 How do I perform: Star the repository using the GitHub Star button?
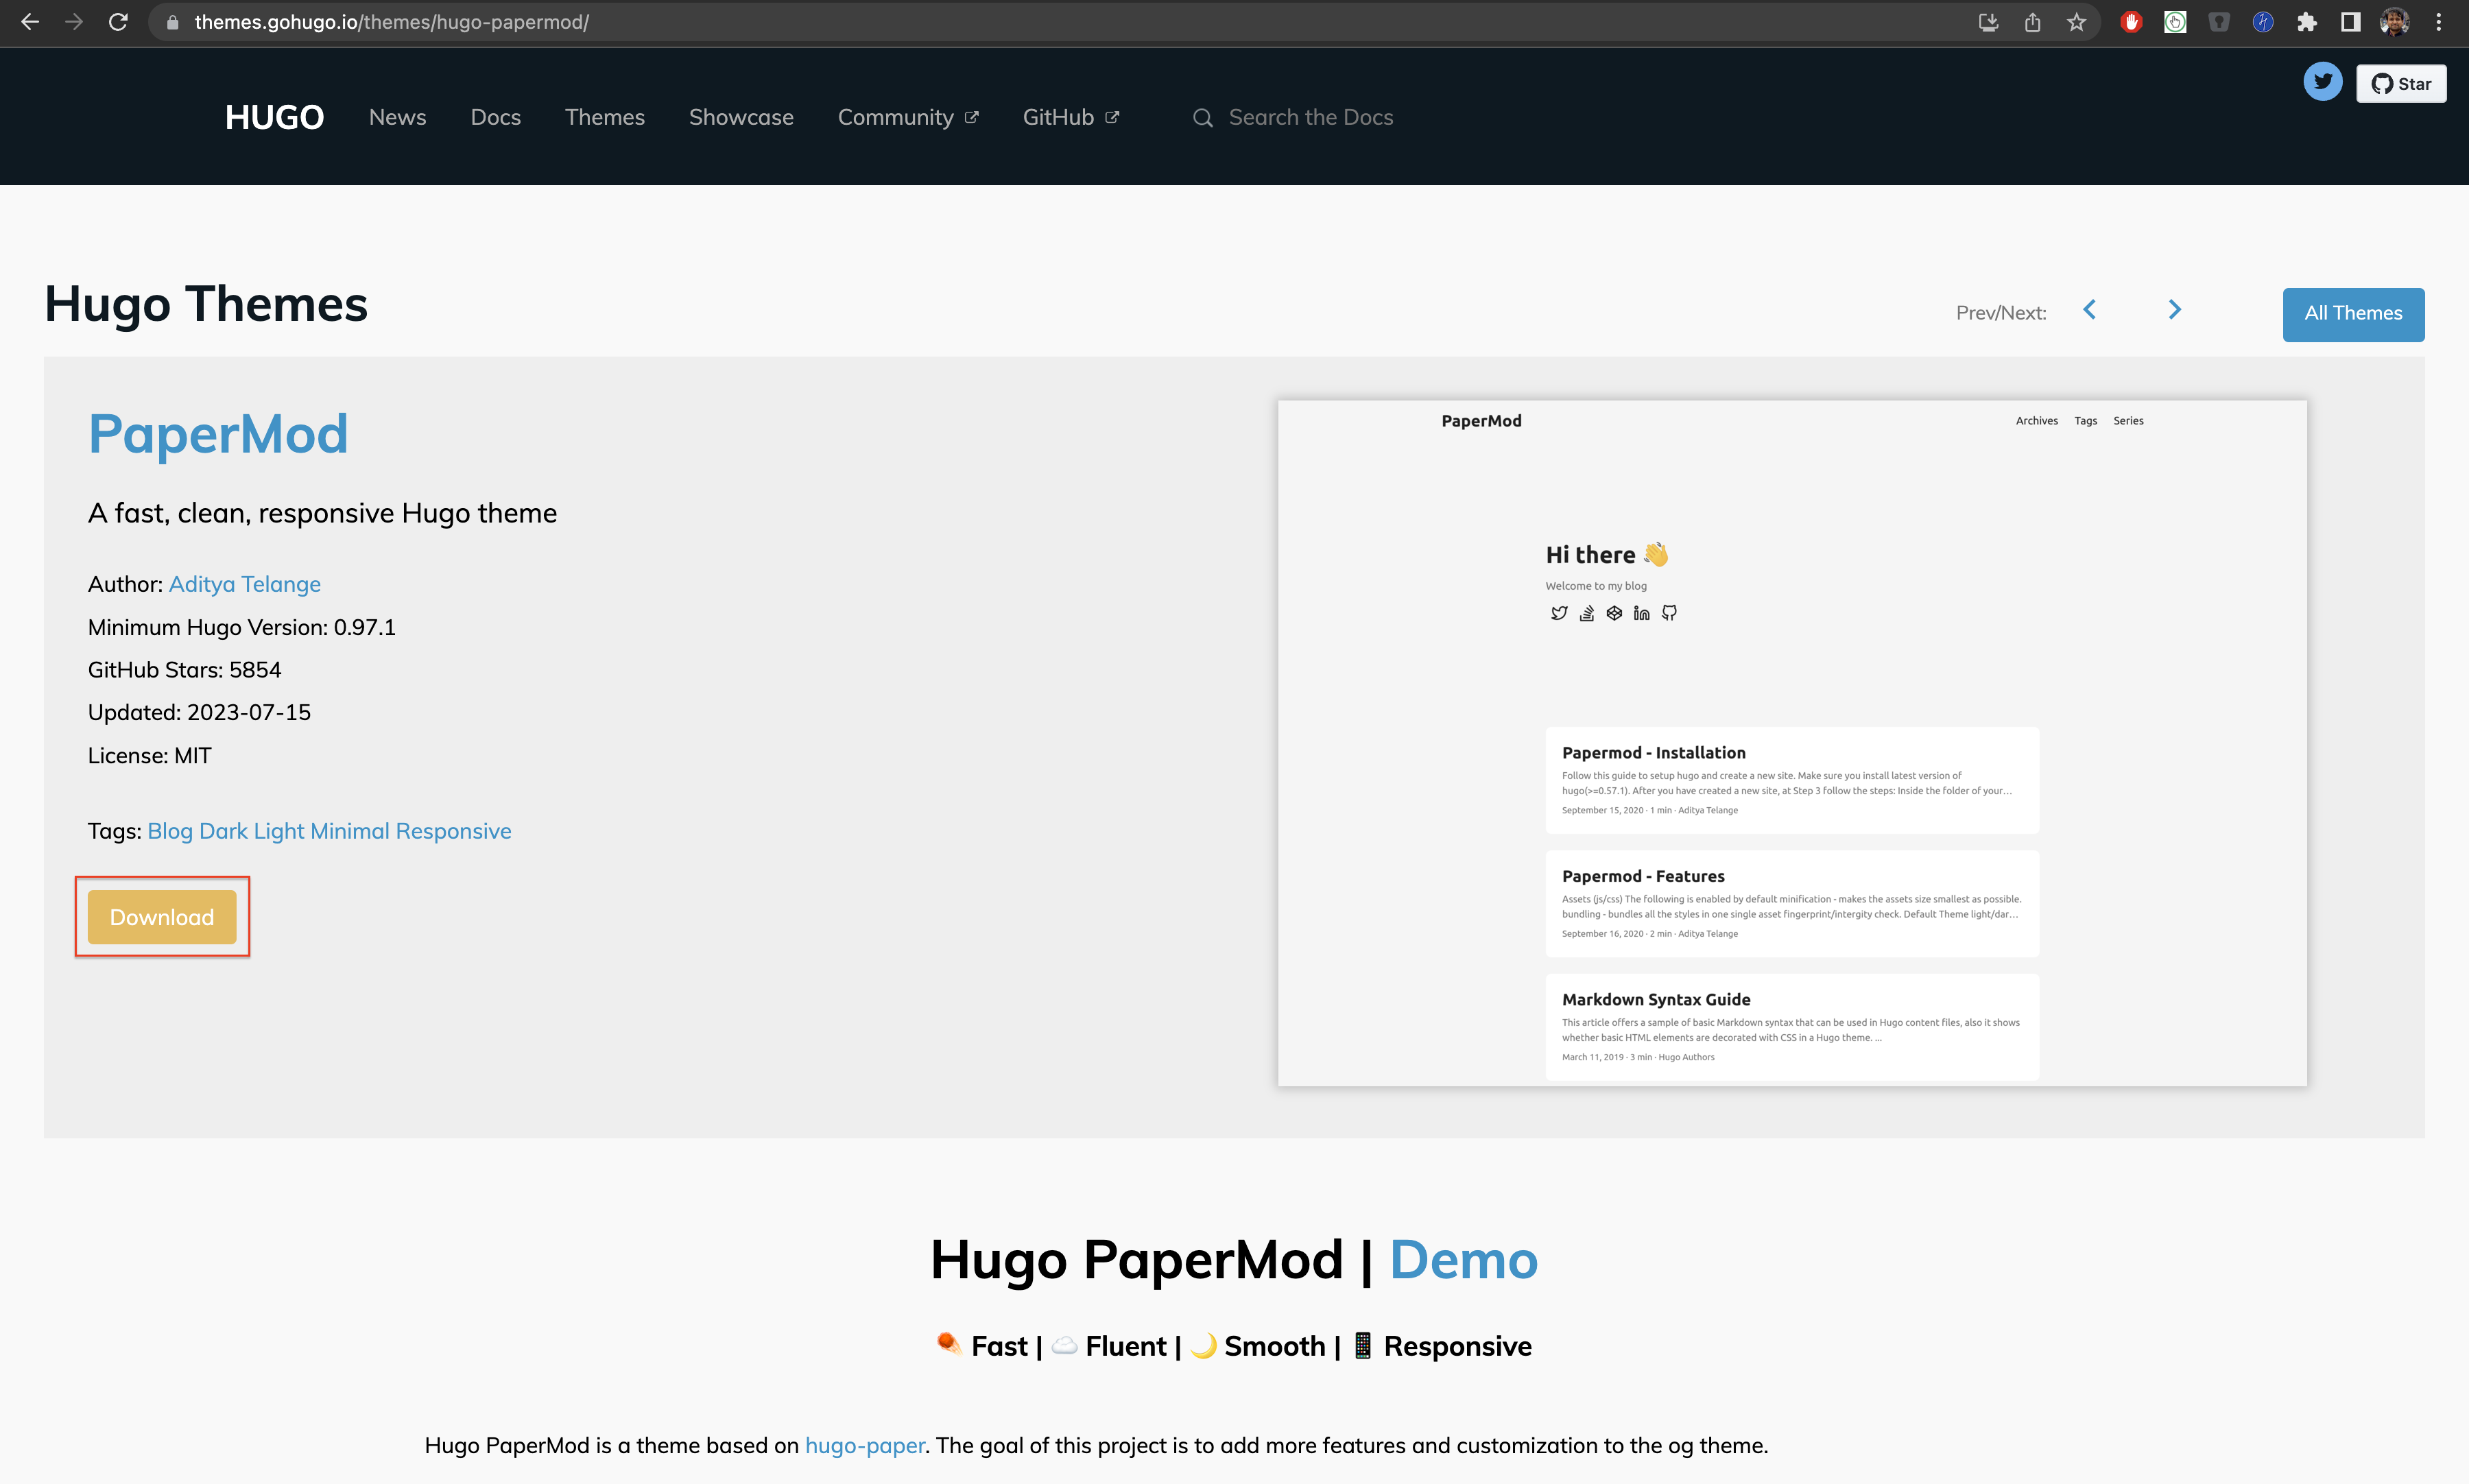(x=2401, y=83)
